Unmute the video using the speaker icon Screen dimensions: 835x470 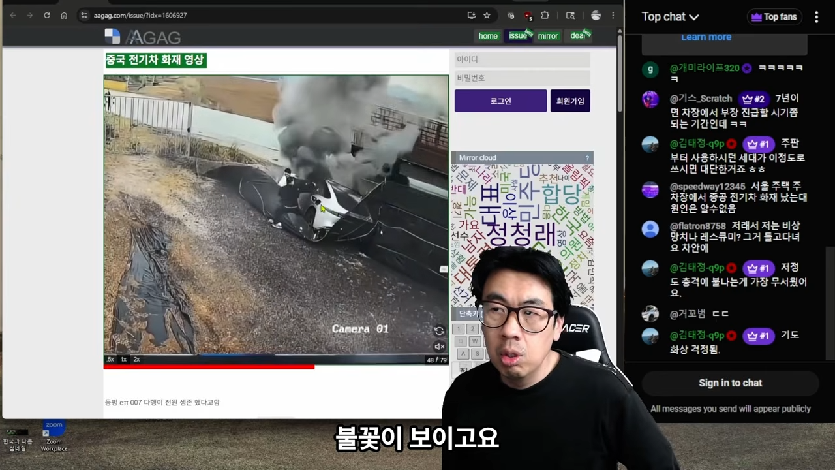point(439,347)
